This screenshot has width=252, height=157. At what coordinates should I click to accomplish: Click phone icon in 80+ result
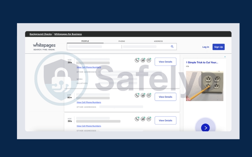(137, 95)
